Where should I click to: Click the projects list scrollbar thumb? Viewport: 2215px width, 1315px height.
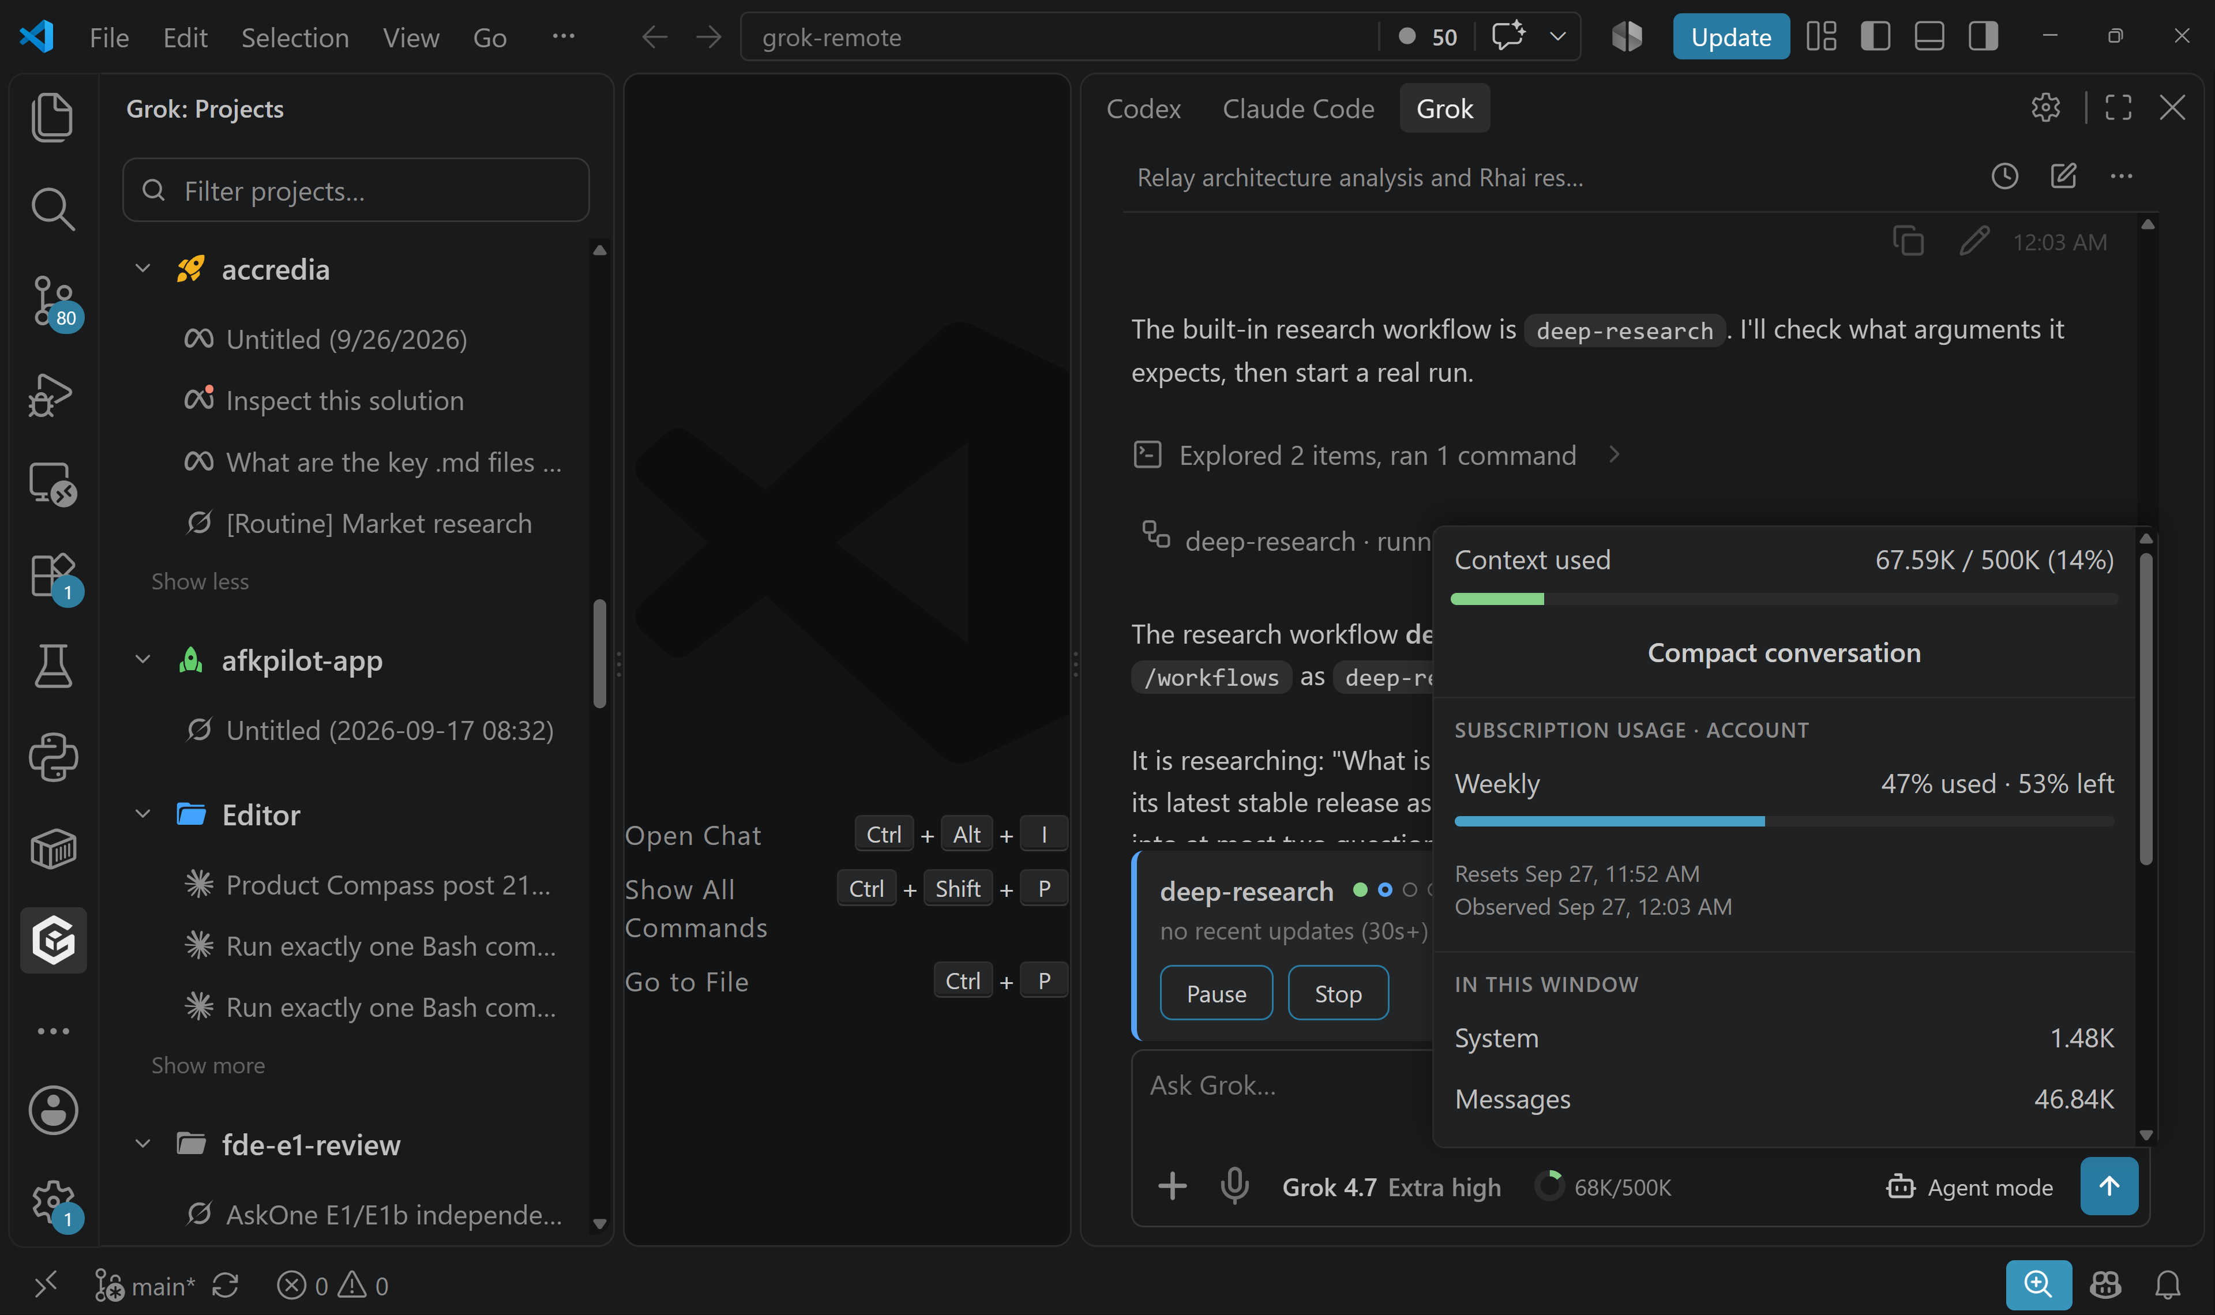600,654
